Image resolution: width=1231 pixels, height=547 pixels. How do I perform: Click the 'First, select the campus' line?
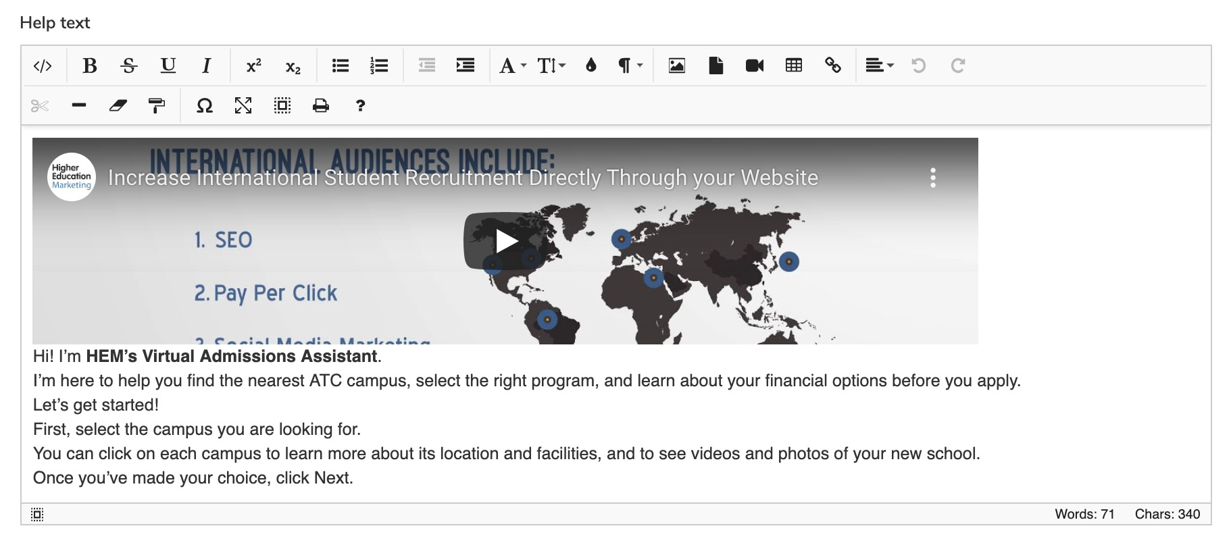pos(197,429)
